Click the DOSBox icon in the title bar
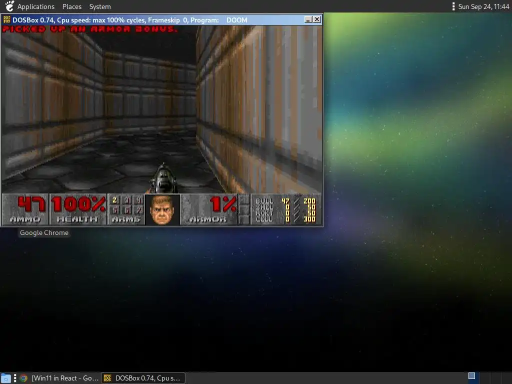 pos(7,20)
